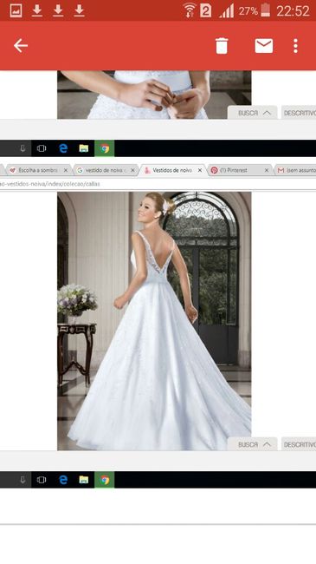Open DESCRITIVO tab under the hands photo

299,113
